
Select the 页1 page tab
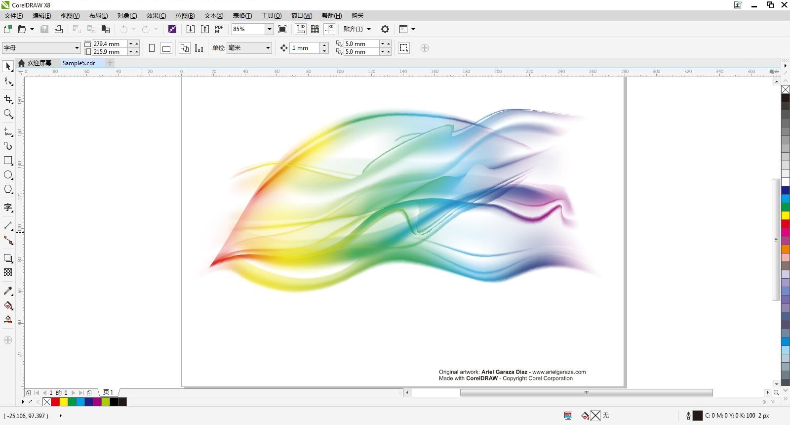pos(108,392)
